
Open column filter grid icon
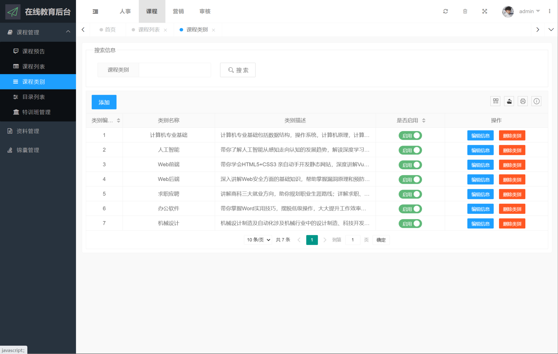pyautogui.click(x=496, y=101)
